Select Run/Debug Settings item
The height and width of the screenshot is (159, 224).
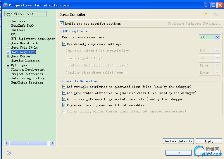coord(27,83)
